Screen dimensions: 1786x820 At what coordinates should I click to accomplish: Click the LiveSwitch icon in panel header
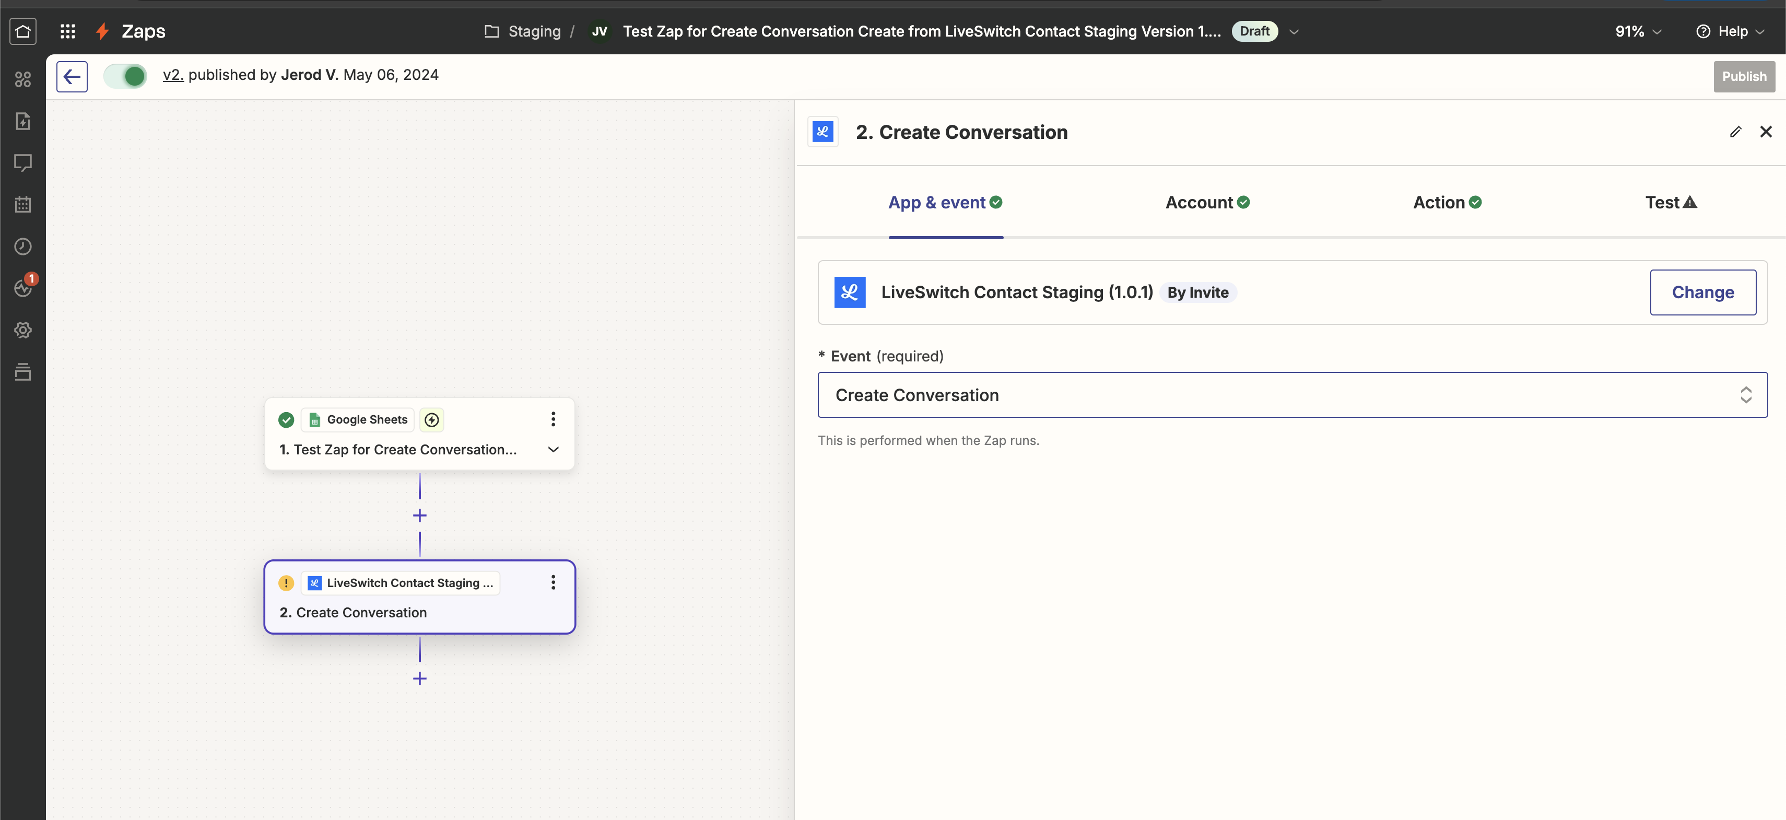[x=823, y=132]
